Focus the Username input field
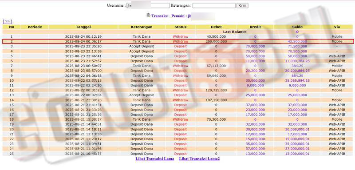 pyautogui.click(x=148, y=5)
